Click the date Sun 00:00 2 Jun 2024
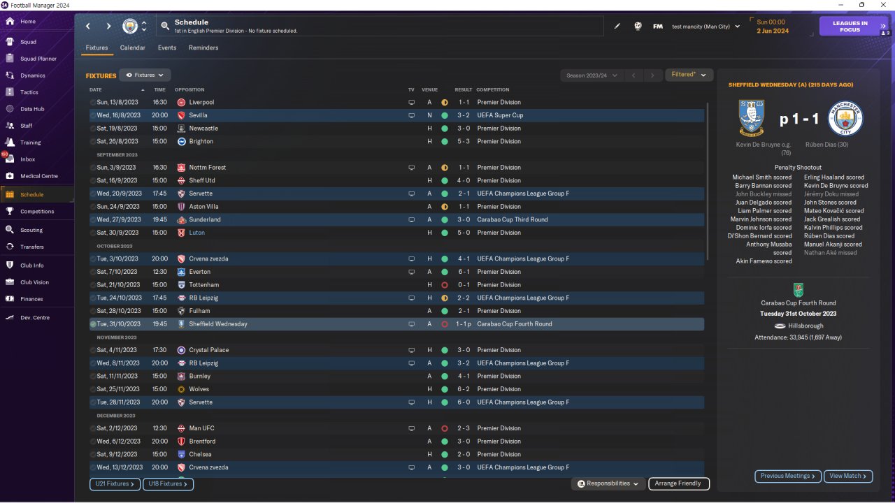The height and width of the screenshot is (503, 895). point(773,27)
